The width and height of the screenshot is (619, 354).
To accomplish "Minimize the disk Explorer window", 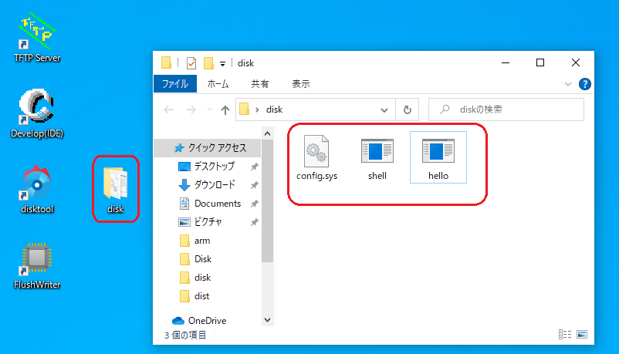I will pyautogui.click(x=506, y=62).
